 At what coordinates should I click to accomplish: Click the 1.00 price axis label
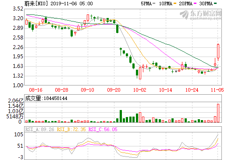pyautogui.click(x=18, y=85)
